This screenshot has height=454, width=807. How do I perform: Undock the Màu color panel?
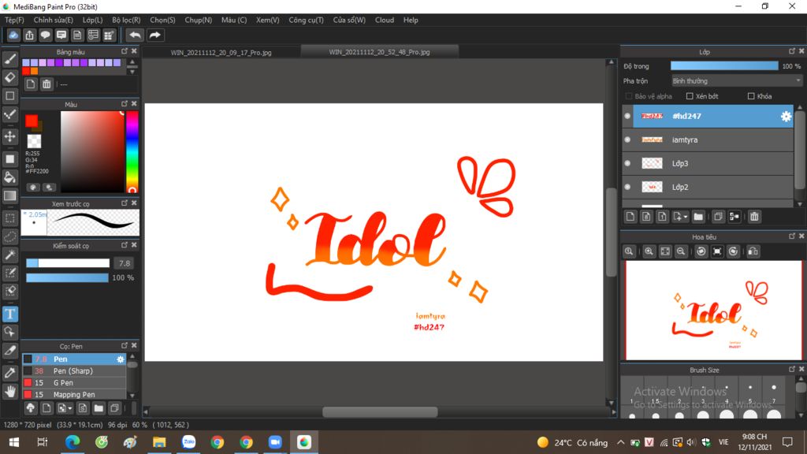(124, 104)
